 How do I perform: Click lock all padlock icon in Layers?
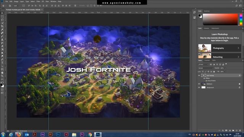(214, 72)
